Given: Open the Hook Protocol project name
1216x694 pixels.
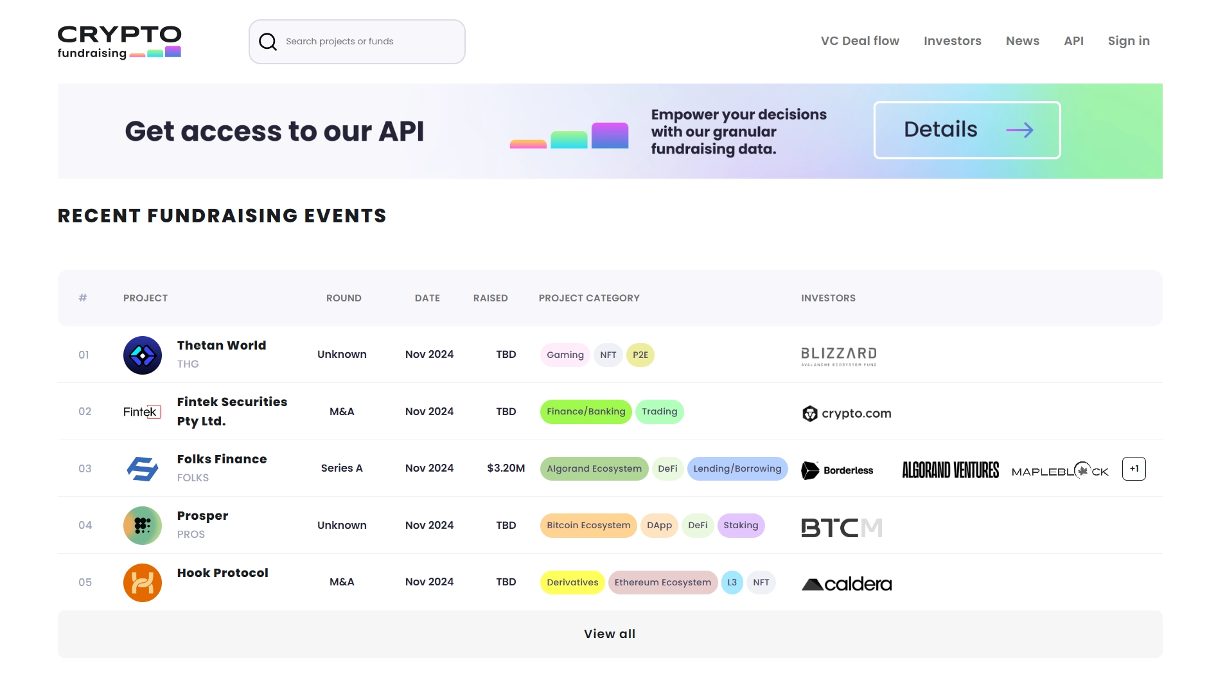Looking at the screenshot, I should pyautogui.click(x=222, y=573).
